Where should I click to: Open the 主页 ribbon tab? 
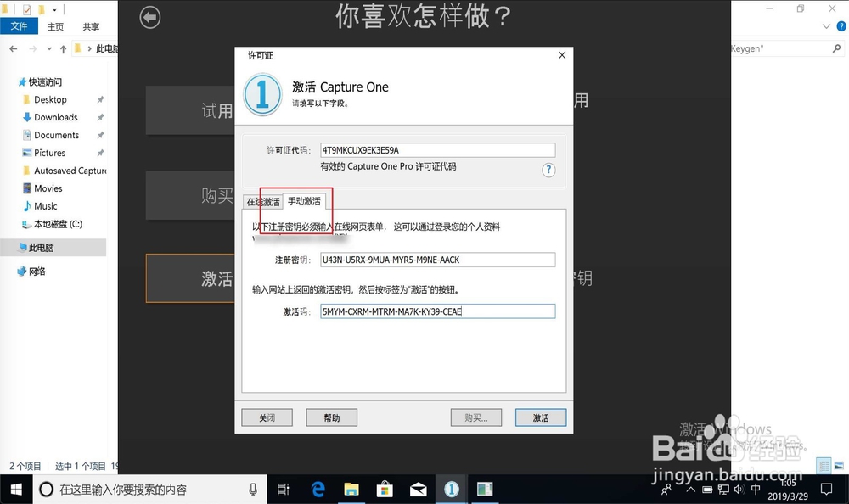click(55, 26)
